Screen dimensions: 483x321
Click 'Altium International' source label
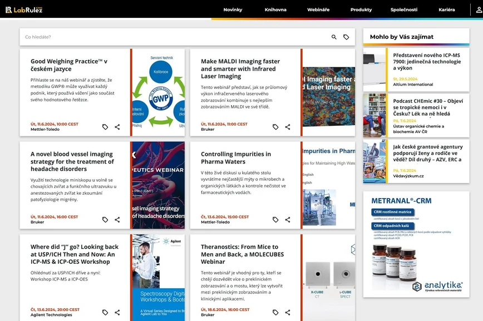pyautogui.click(x=413, y=85)
